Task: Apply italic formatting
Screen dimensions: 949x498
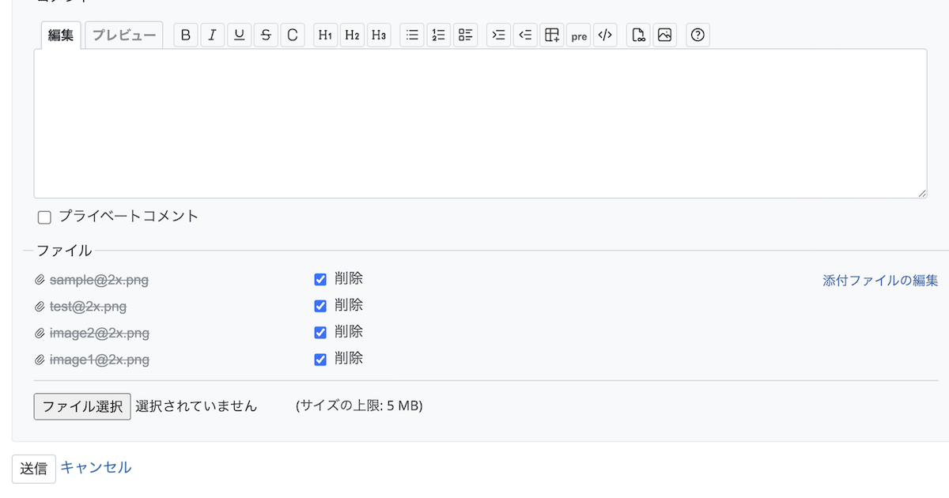Action: tap(212, 36)
